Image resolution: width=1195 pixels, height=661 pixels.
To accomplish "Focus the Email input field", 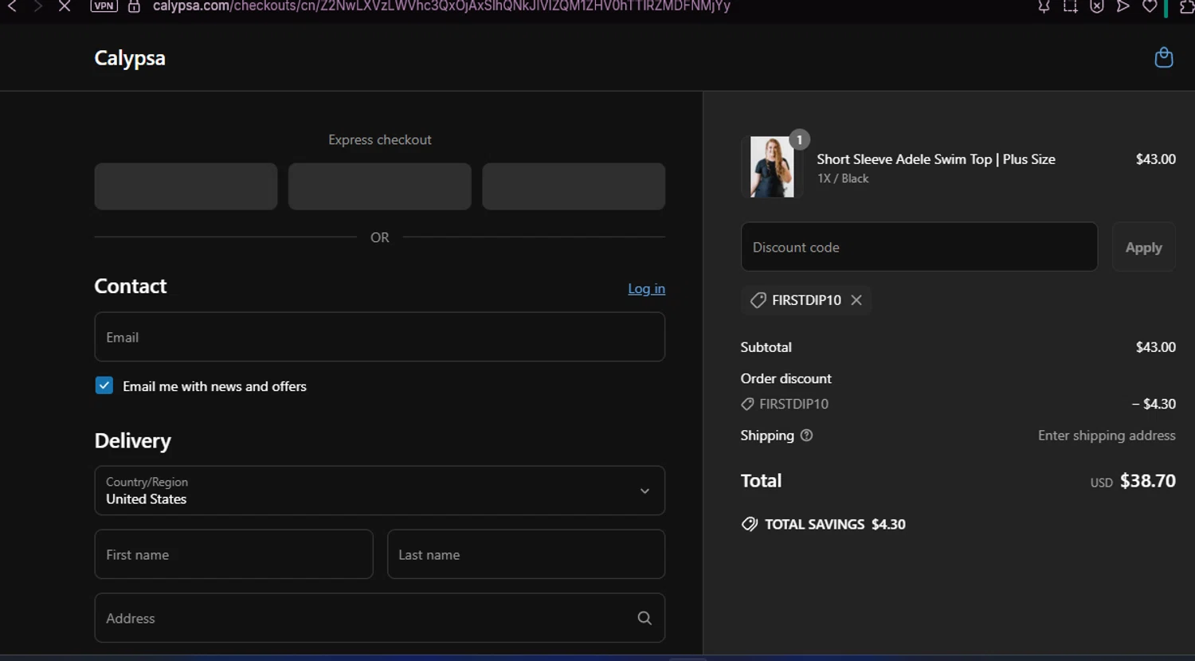I will point(380,337).
